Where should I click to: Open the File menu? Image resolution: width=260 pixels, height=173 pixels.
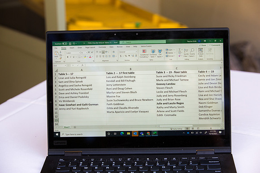(x=56, y=48)
